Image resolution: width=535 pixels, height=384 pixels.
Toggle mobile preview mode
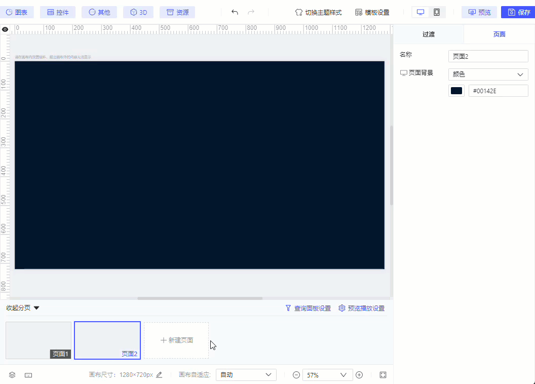436,11
